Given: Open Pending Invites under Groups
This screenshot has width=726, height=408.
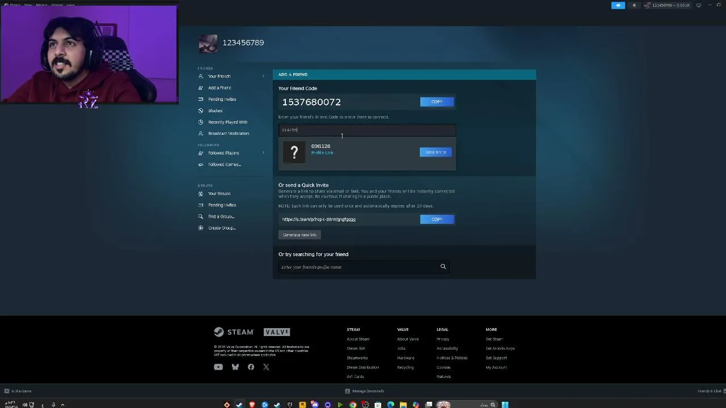Looking at the screenshot, I should (222, 205).
